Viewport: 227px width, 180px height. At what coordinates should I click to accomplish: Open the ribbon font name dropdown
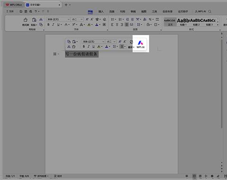pyautogui.click(x=58, y=19)
